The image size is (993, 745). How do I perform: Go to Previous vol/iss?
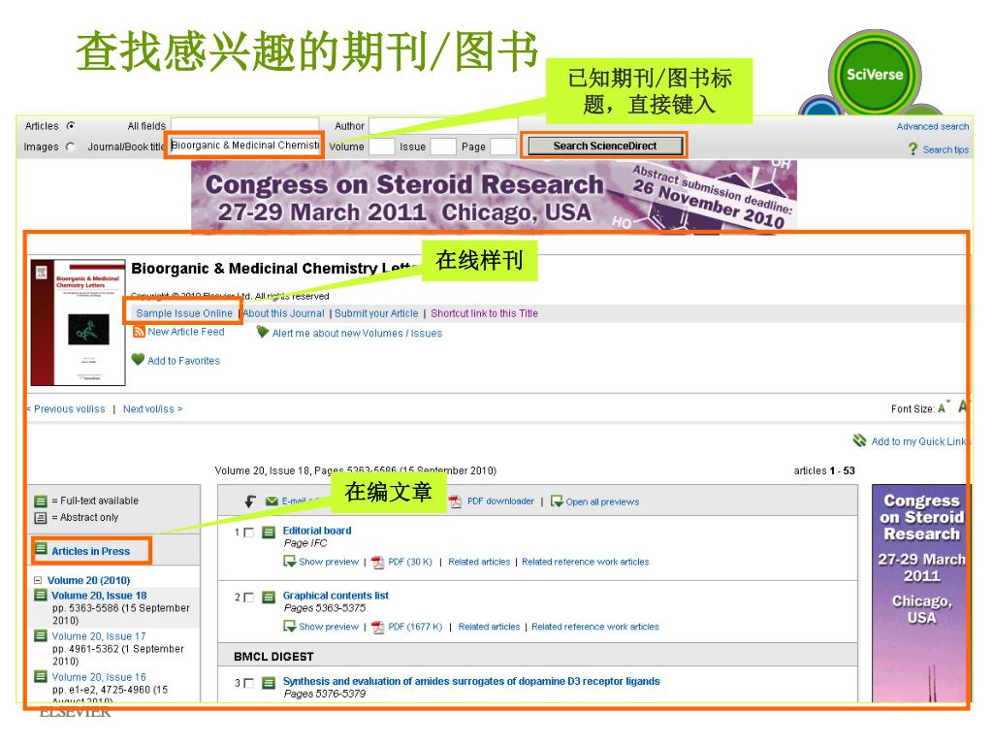pyautogui.click(x=67, y=409)
